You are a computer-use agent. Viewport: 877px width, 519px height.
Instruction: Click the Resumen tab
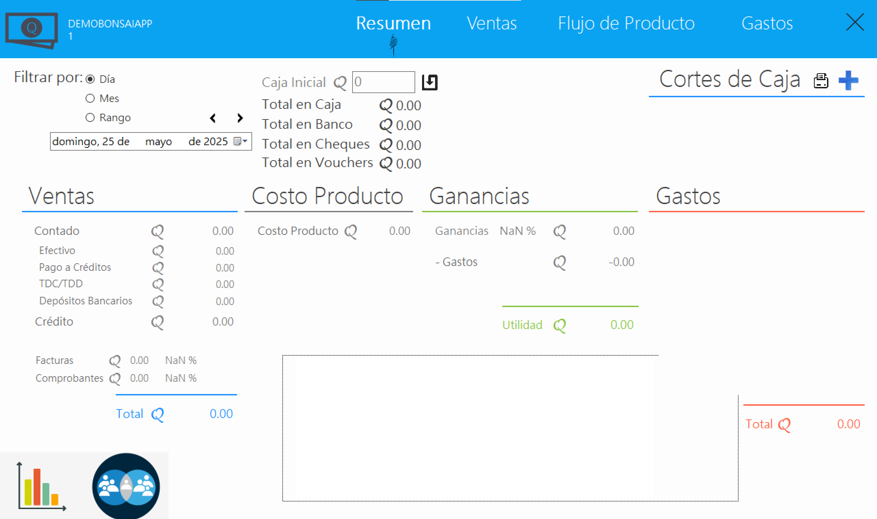(x=393, y=23)
